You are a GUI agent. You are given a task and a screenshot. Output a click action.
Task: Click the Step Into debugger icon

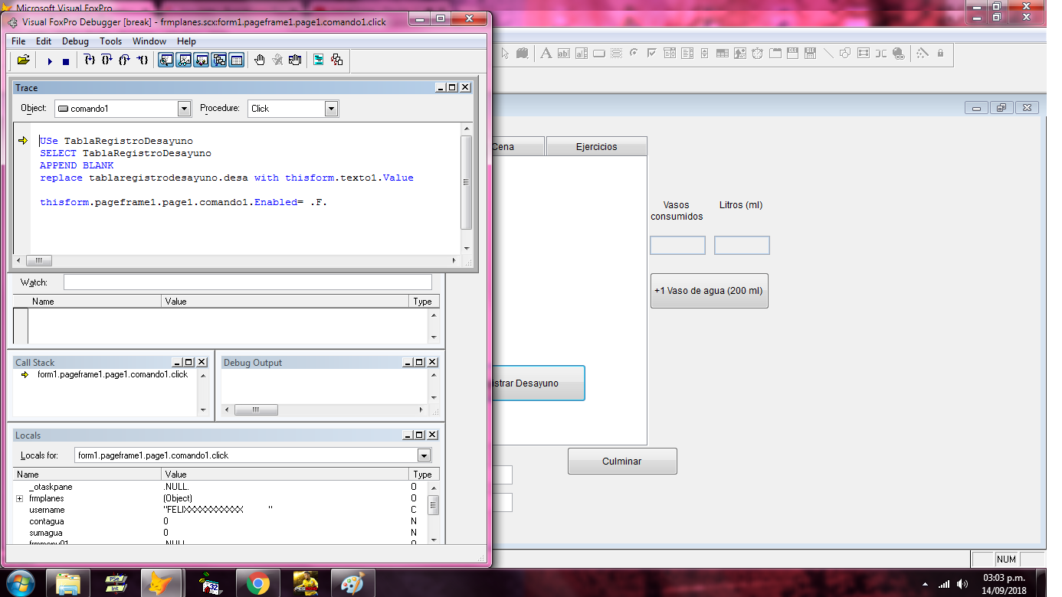90,60
